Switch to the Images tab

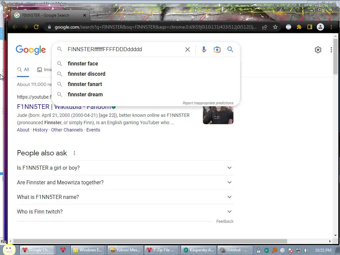[x=44, y=70]
